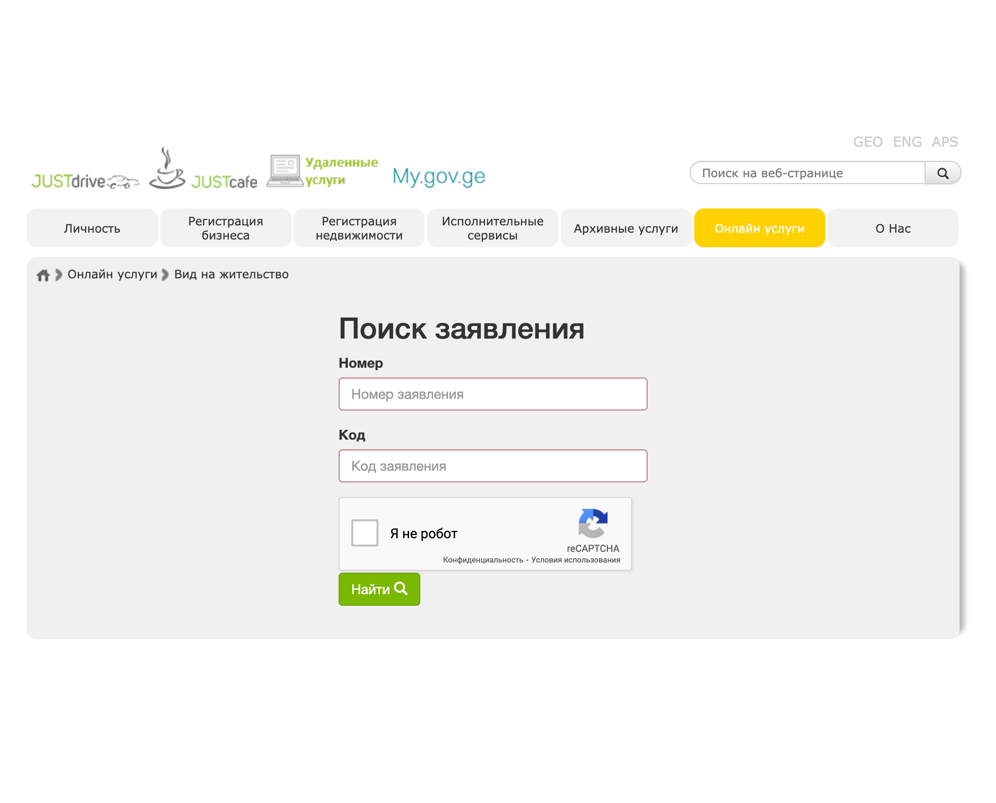This screenshot has width=996, height=803.
Task: Click the Онлайн услуги breadcrumb link
Action: point(112,274)
